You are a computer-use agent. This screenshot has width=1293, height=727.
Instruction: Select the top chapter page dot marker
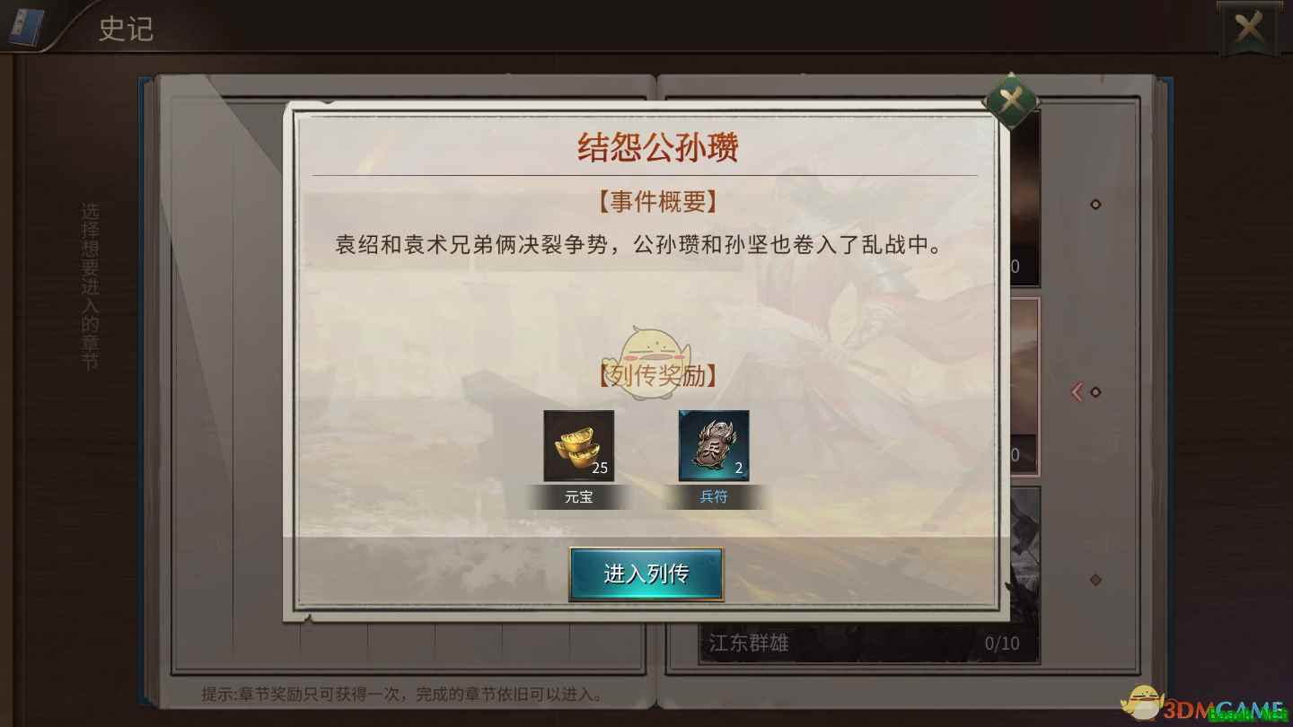tap(1095, 205)
